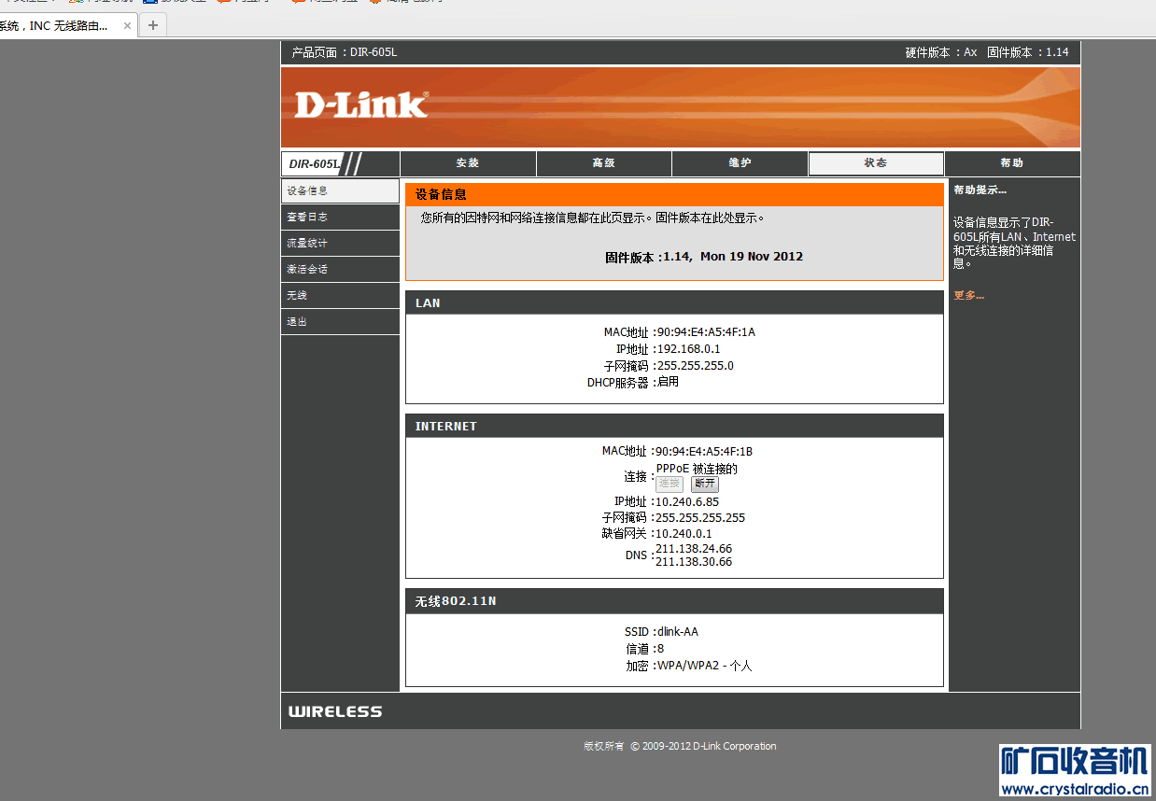Click the PPPoE 被连接的 status text

[x=697, y=469]
